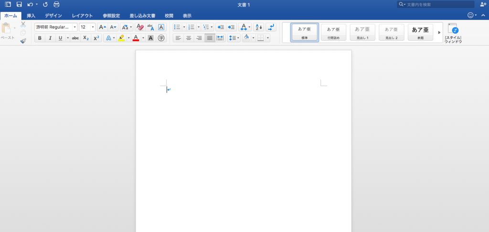Click the enclosed character 字 icon
This screenshot has width=489, height=232.
pyautogui.click(x=161, y=38)
